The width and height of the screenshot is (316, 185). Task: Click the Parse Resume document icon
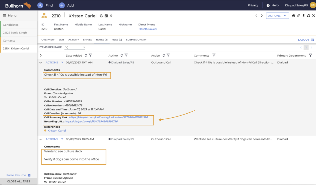point(29,175)
